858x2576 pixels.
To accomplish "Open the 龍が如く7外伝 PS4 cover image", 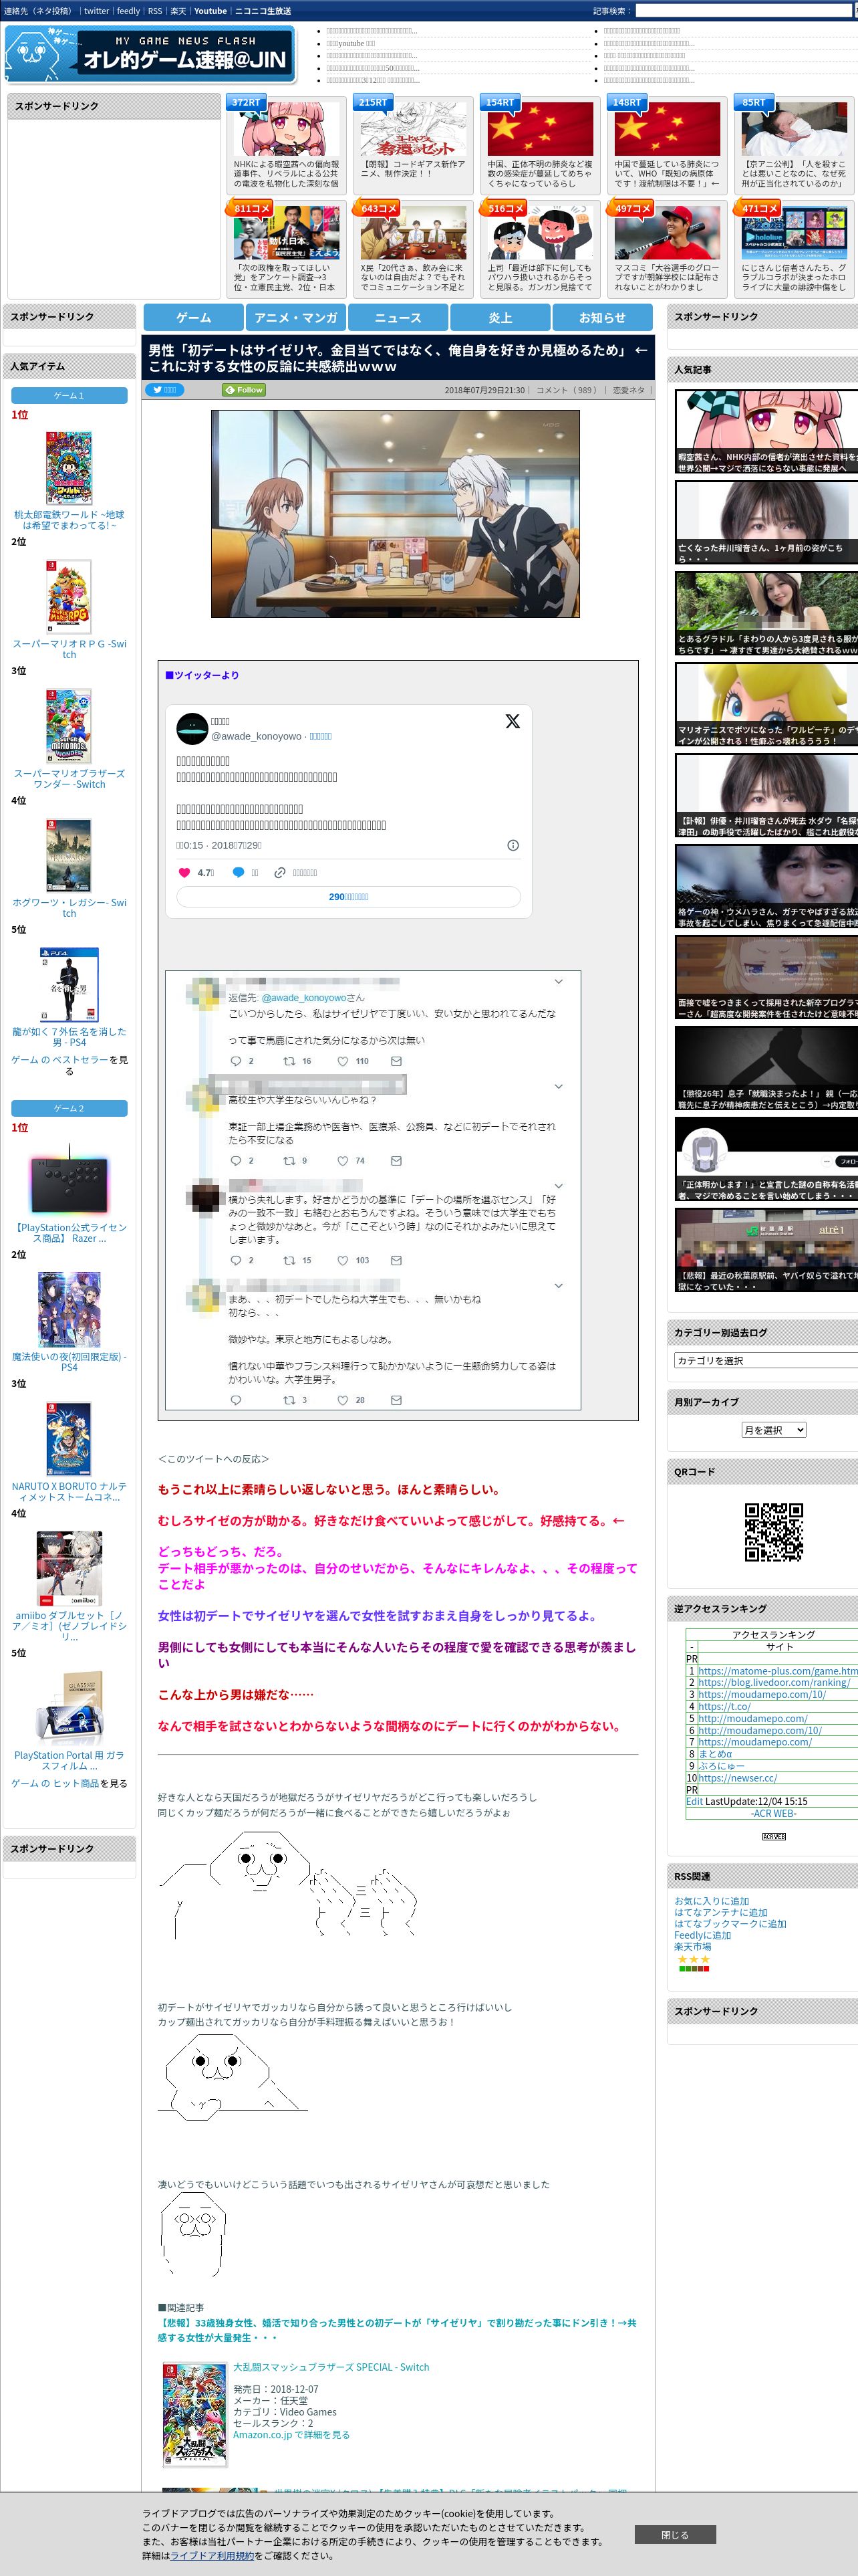I will click(69, 985).
